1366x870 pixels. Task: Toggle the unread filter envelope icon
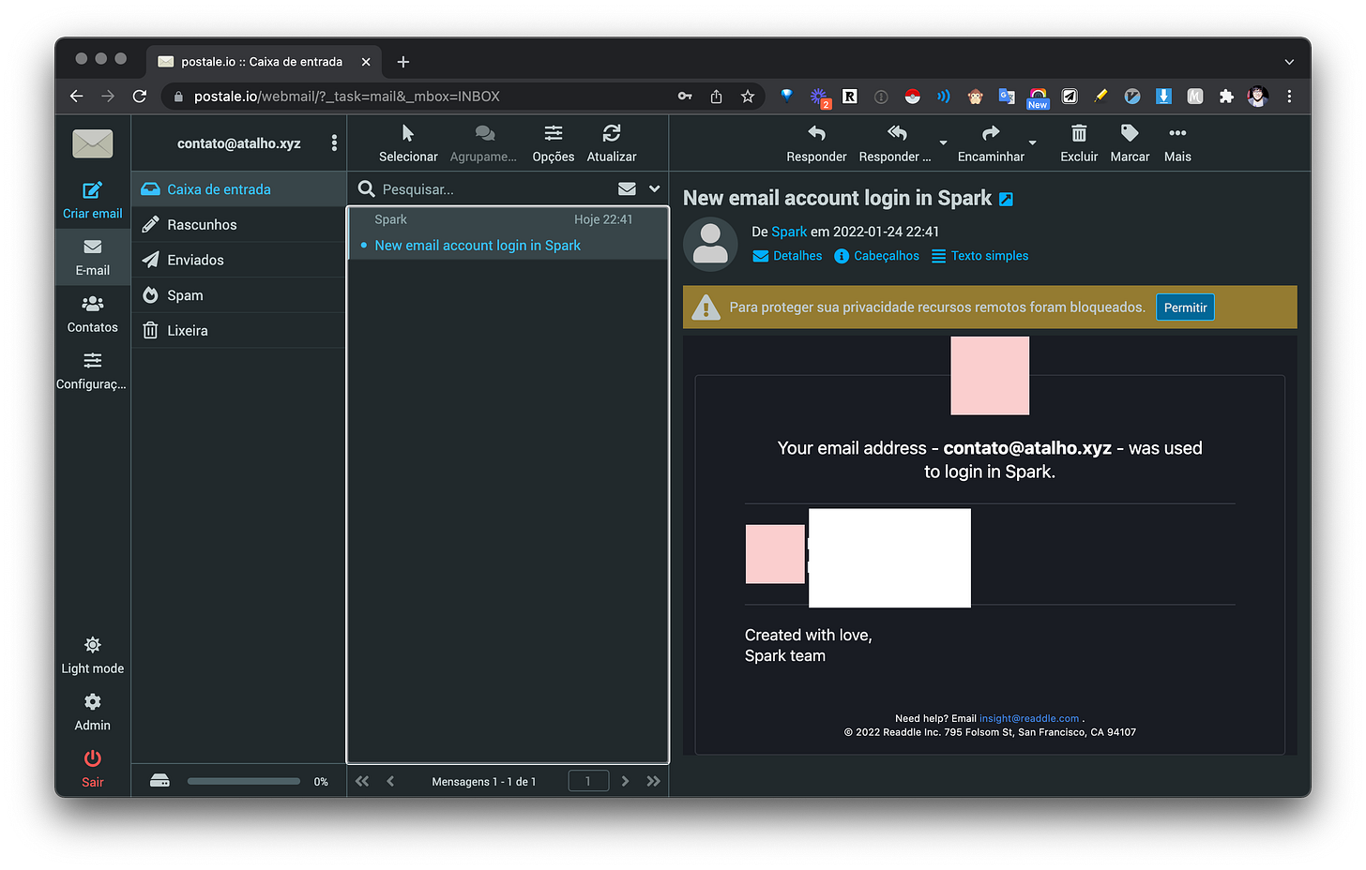pyautogui.click(x=627, y=188)
